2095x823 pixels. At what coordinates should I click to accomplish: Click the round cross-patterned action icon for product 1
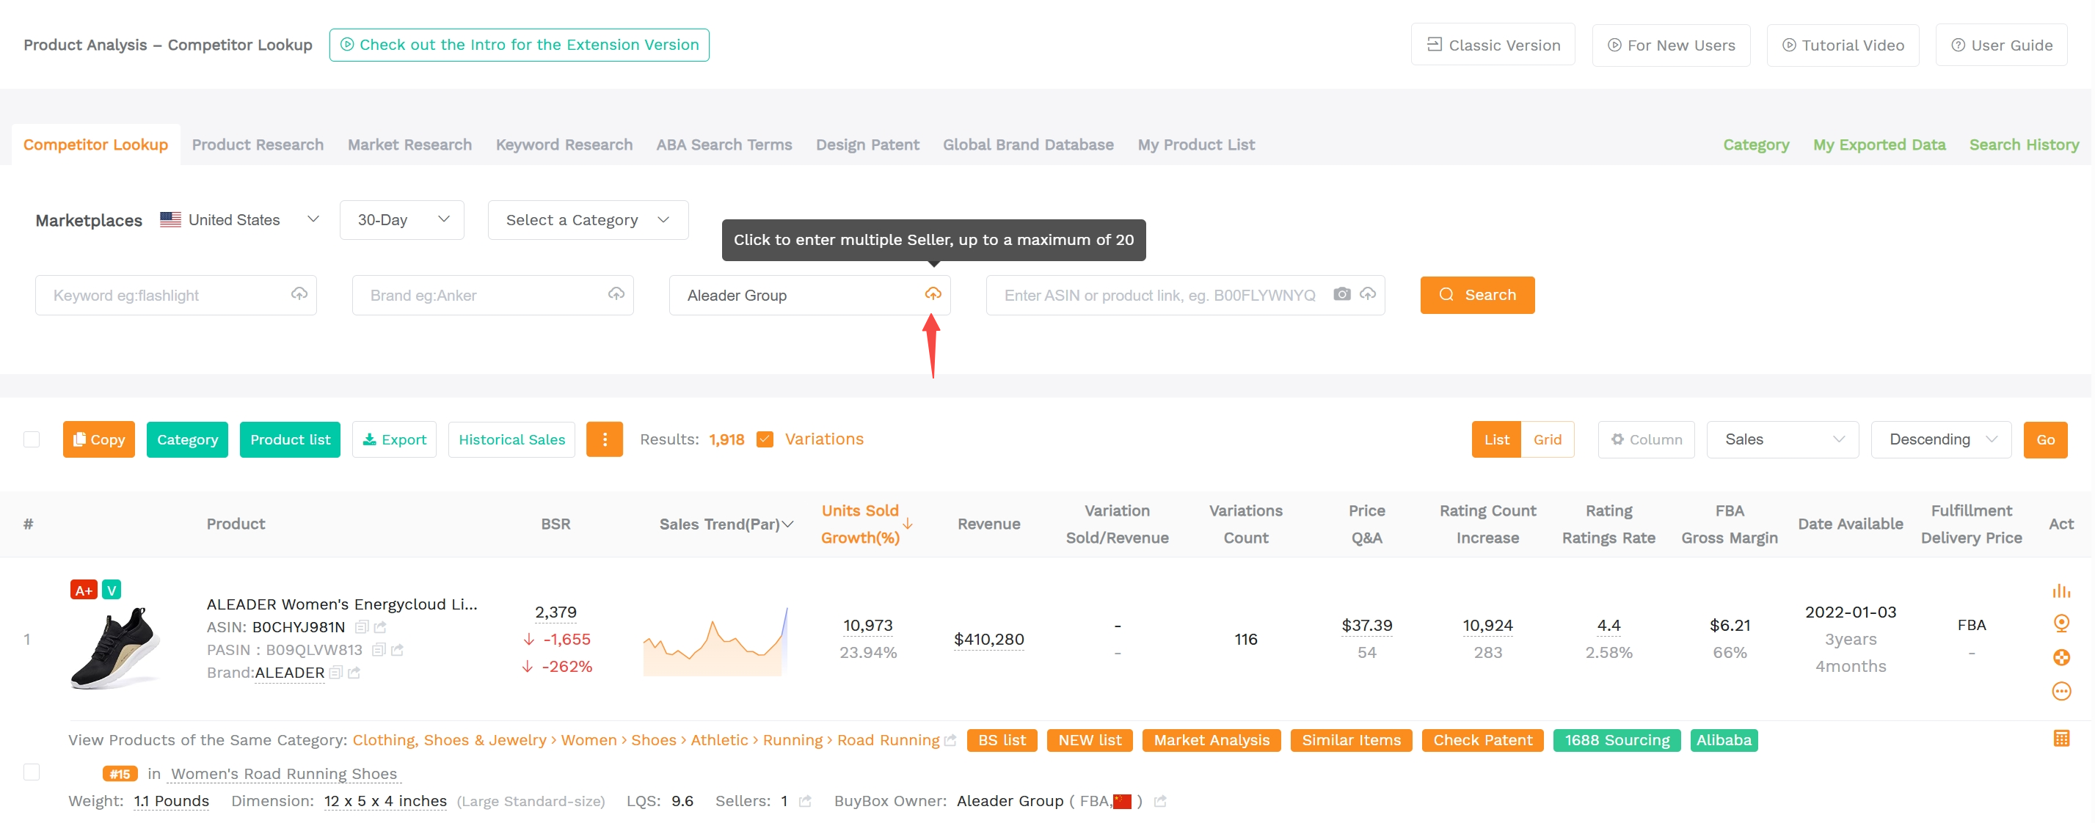(2061, 657)
